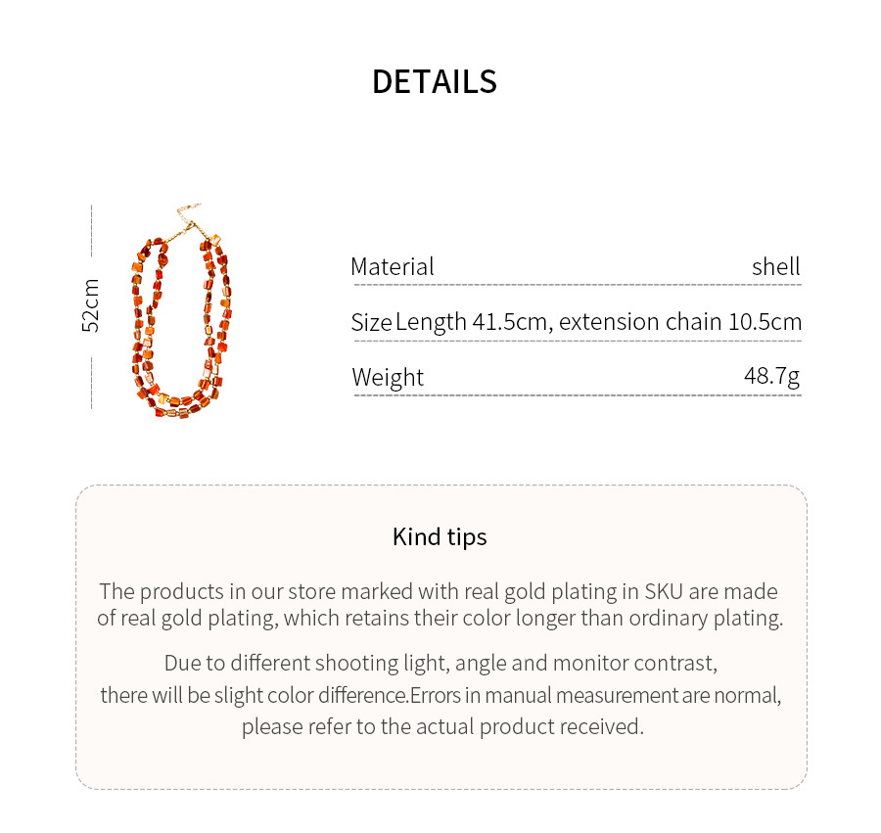The width and height of the screenshot is (881, 833).
Task: Click the 'extension chain 10.5cm' text
Action: (679, 322)
